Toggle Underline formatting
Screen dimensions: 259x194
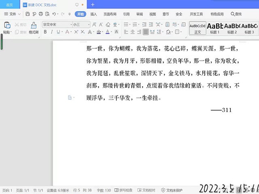(x=58, y=32)
